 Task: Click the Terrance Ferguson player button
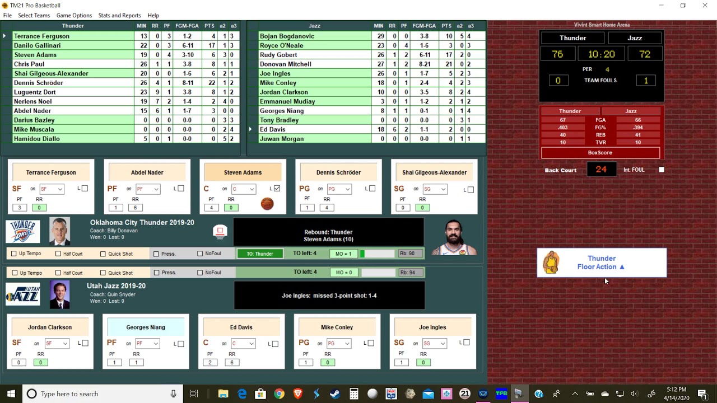pyautogui.click(x=51, y=172)
